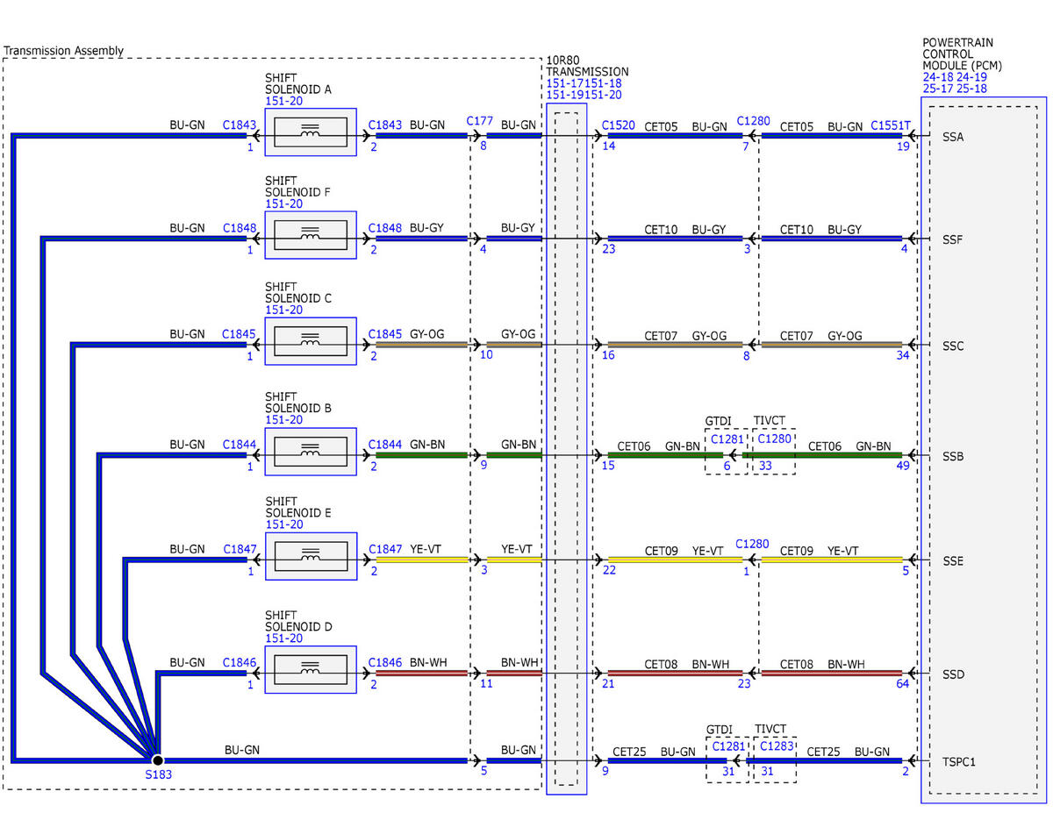Viewport: 1053px width, 813px height.
Task: Click the C1846 link at solenoid D pin 2
Action: coord(385,663)
